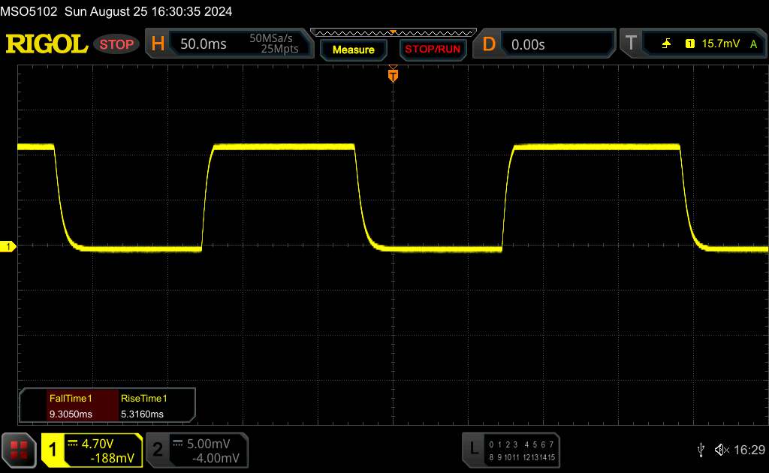Select the FallTime1 measurement result

tap(69, 406)
